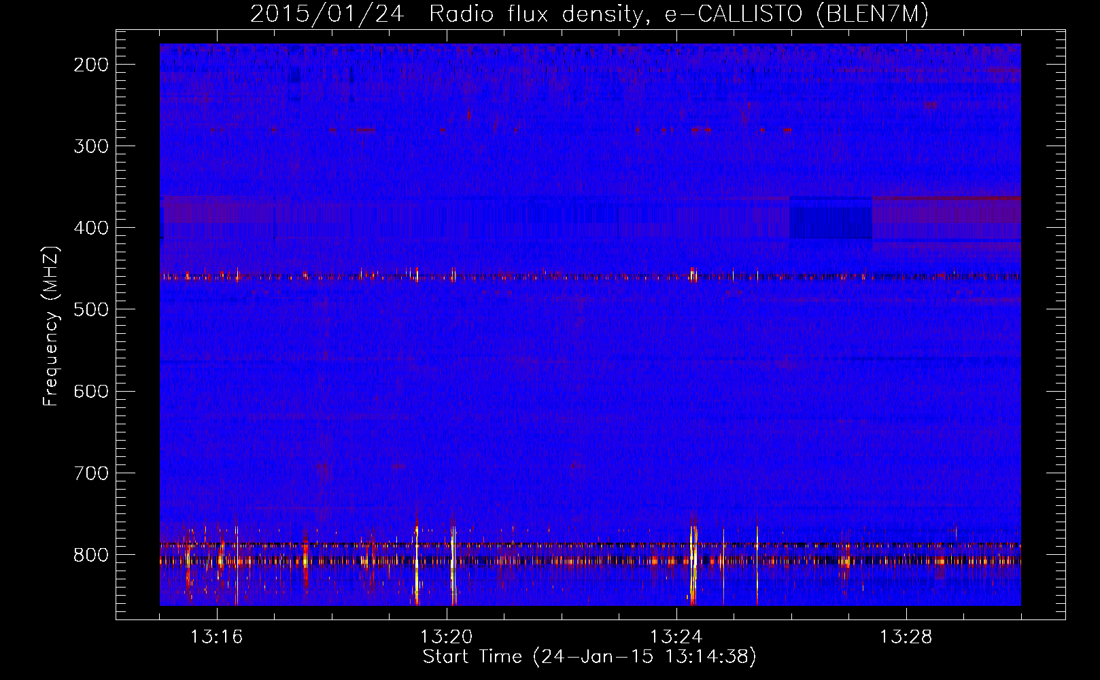Click the 'Frequency (MHZ)' axis label
The height and width of the screenshot is (680, 1100).
pyautogui.click(x=51, y=326)
